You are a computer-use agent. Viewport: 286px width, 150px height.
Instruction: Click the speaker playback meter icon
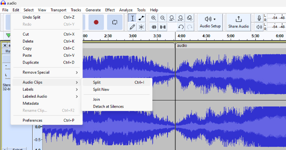pyautogui.click(x=259, y=27)
